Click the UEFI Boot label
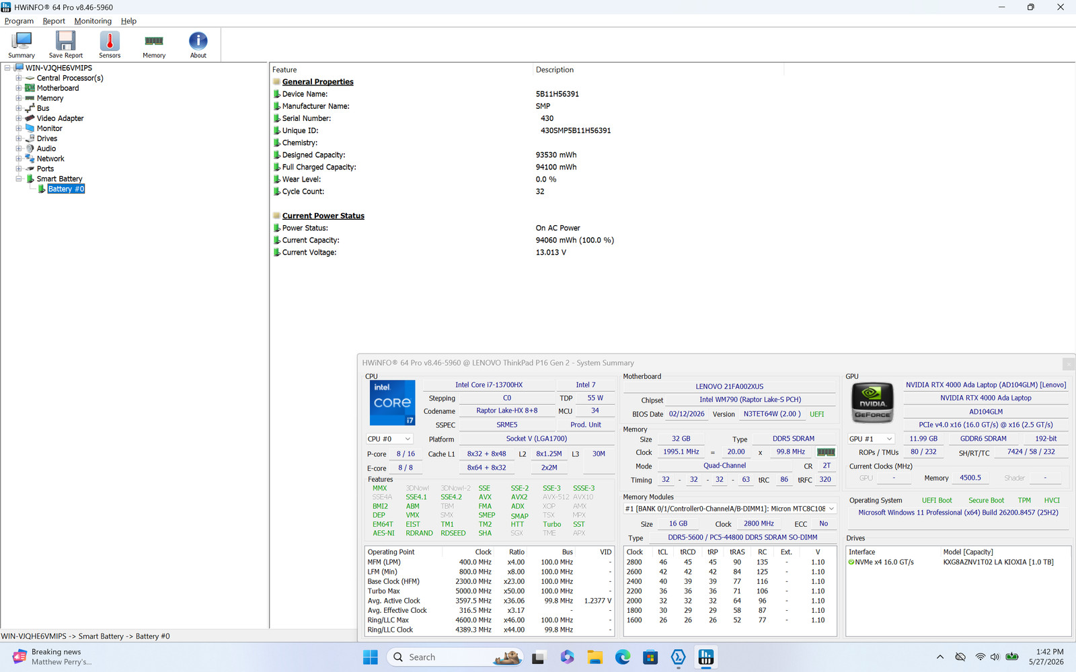The width and height of the screenshot is (1076, 672). click(937, 501)
